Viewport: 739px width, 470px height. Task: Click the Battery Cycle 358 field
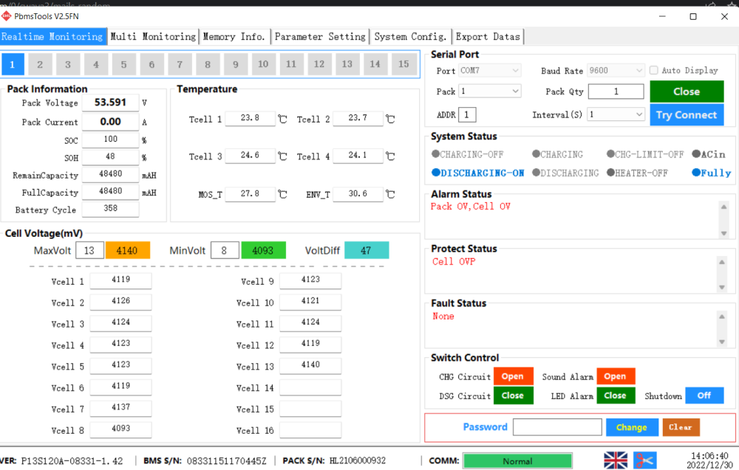111,209
